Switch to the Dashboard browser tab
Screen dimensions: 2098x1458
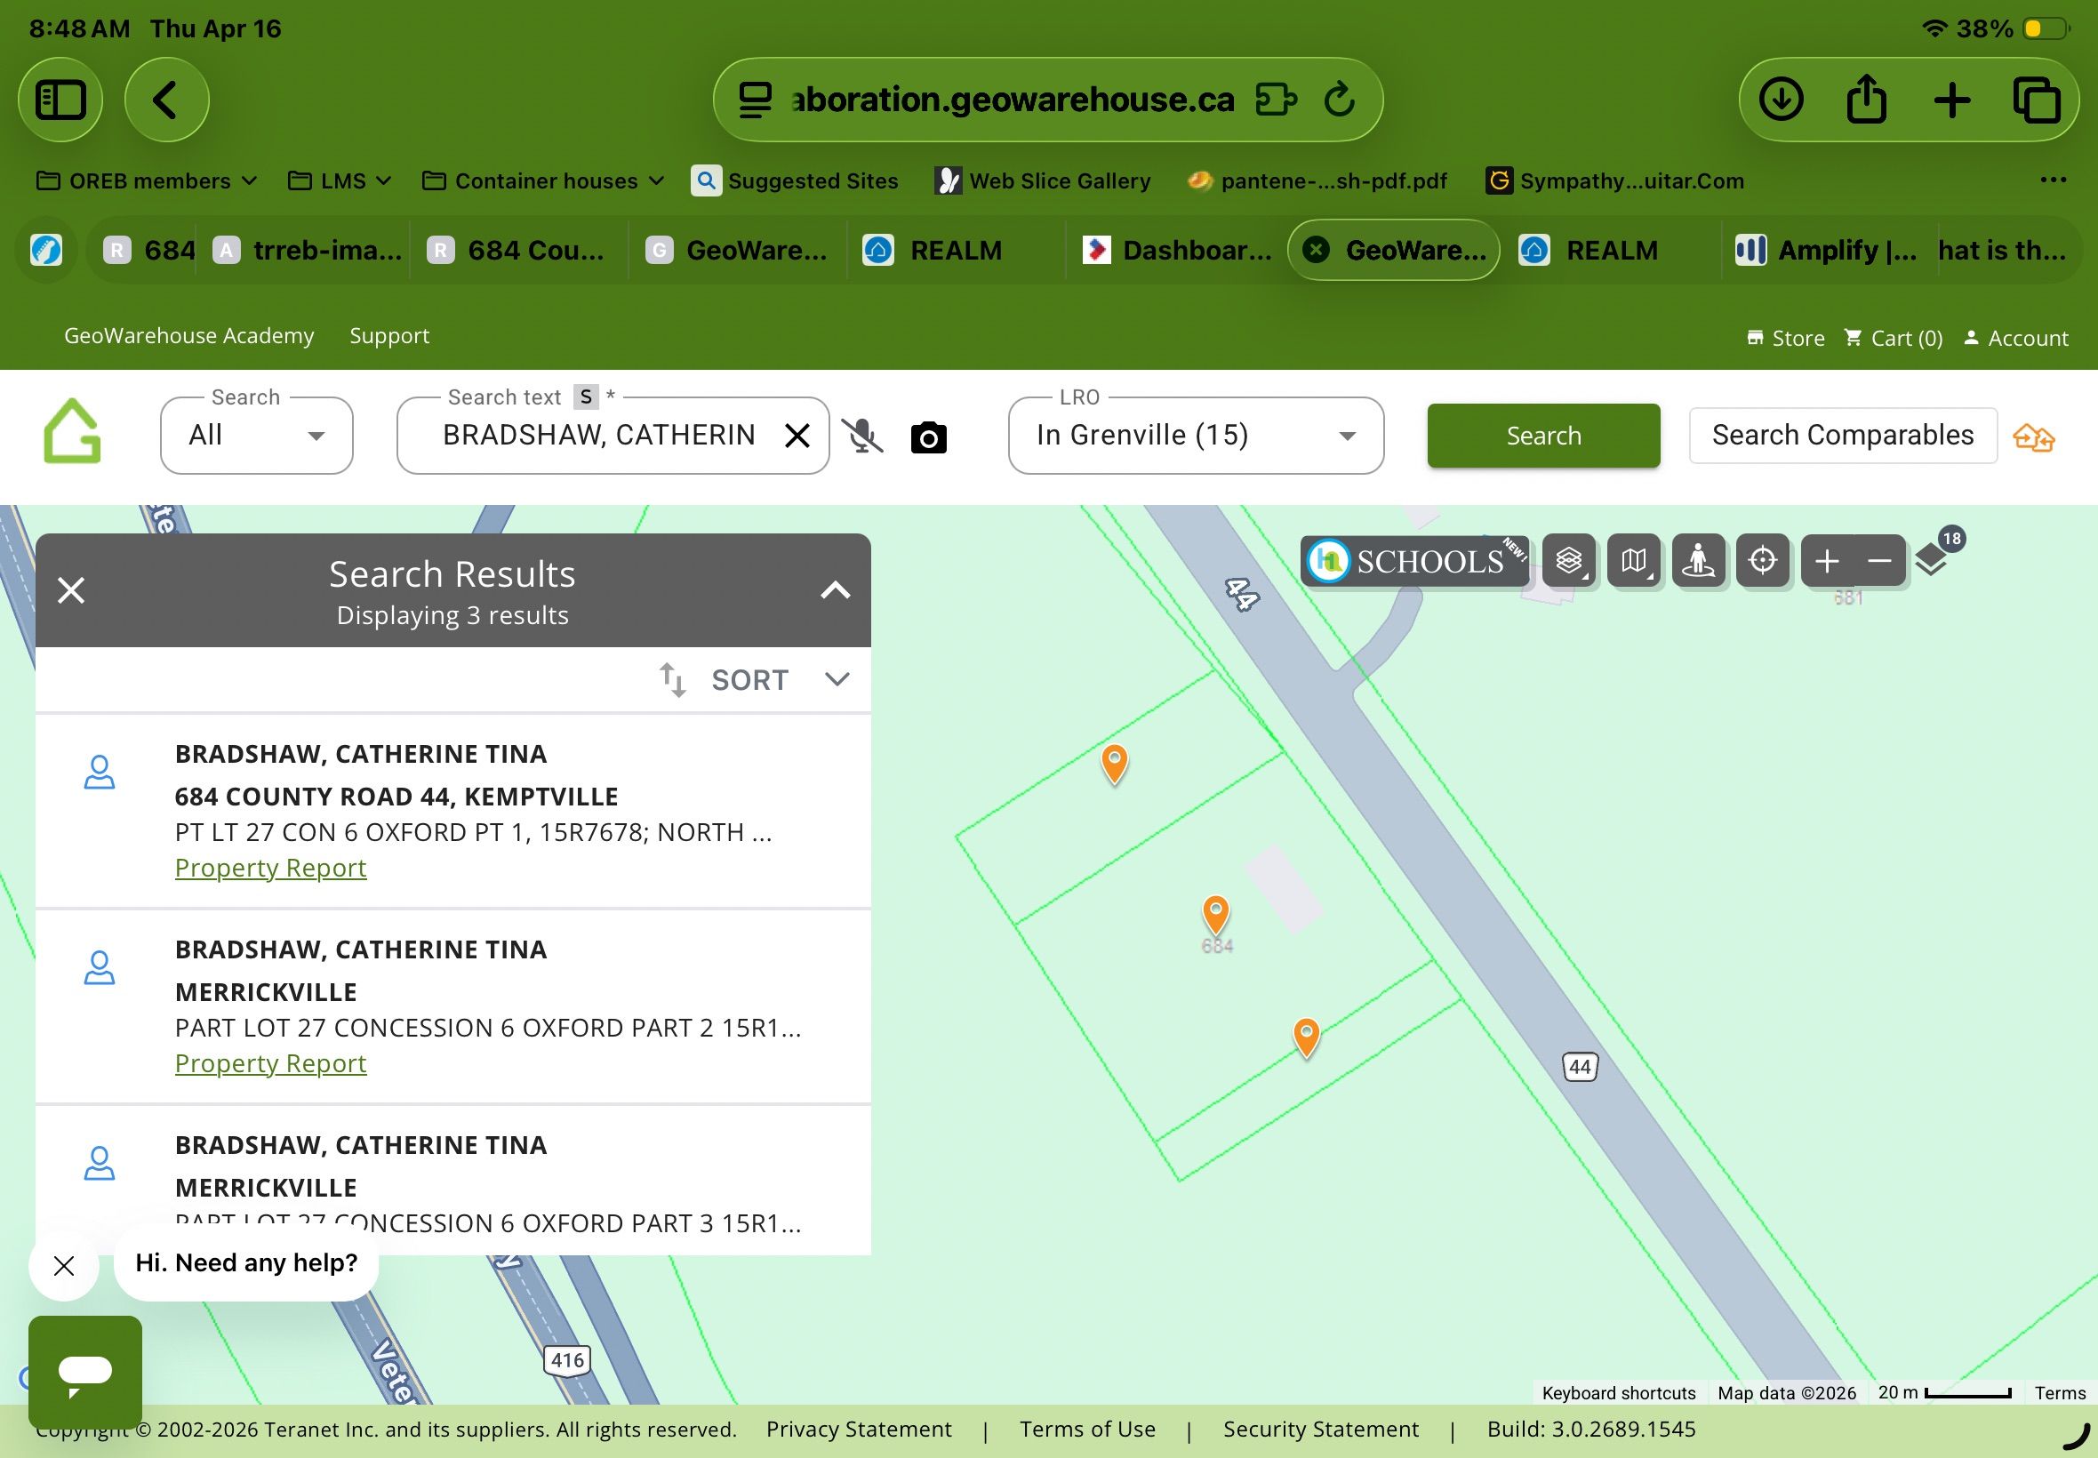pos(1177,251)
